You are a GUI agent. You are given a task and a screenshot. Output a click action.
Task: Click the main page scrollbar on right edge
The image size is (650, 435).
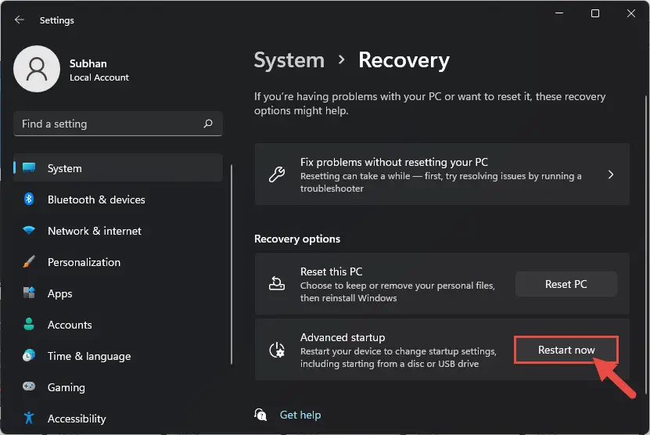tap(645, 245)
